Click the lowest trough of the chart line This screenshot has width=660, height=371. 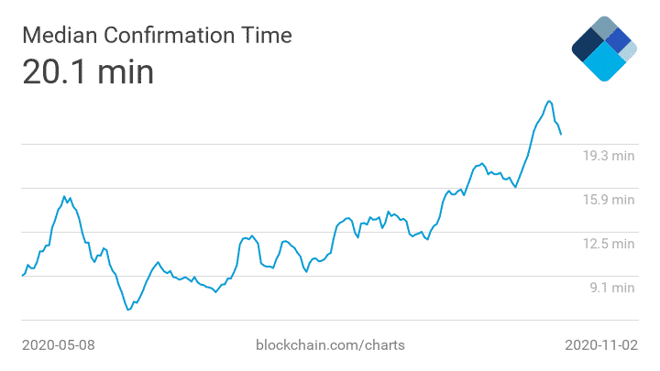[x=128, y=311]
